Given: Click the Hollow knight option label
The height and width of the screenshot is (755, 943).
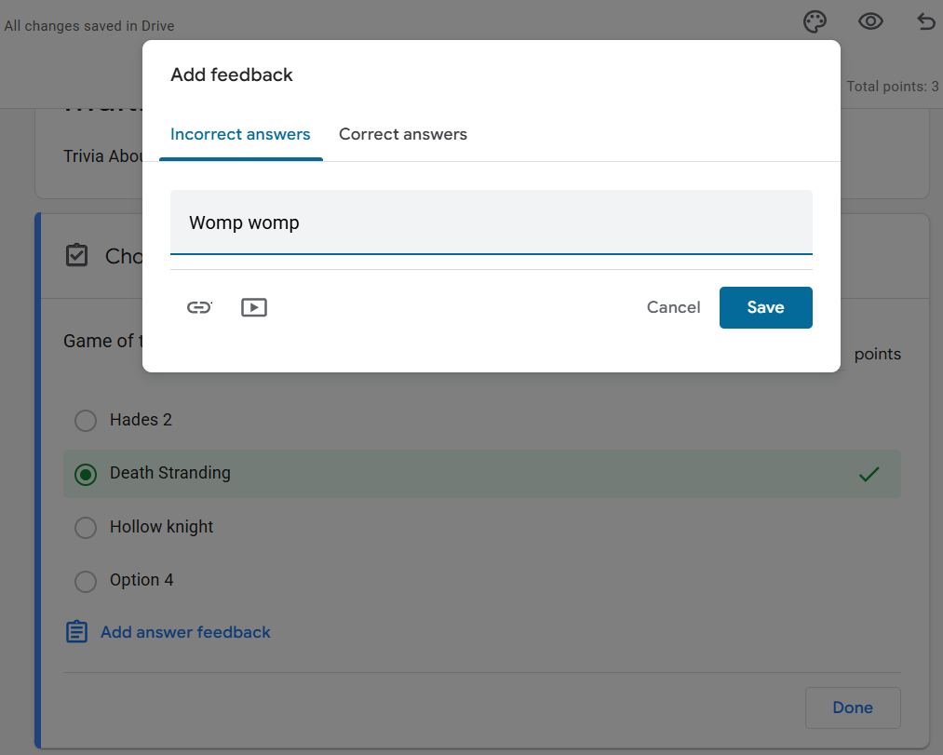Looking at the screenshot, I should tap(161, 526).
